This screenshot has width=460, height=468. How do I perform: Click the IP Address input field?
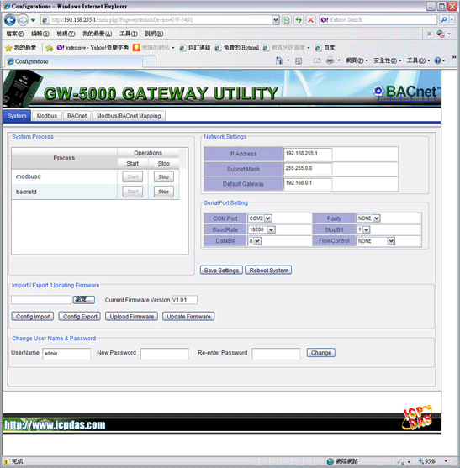click(x=308, y=154)
